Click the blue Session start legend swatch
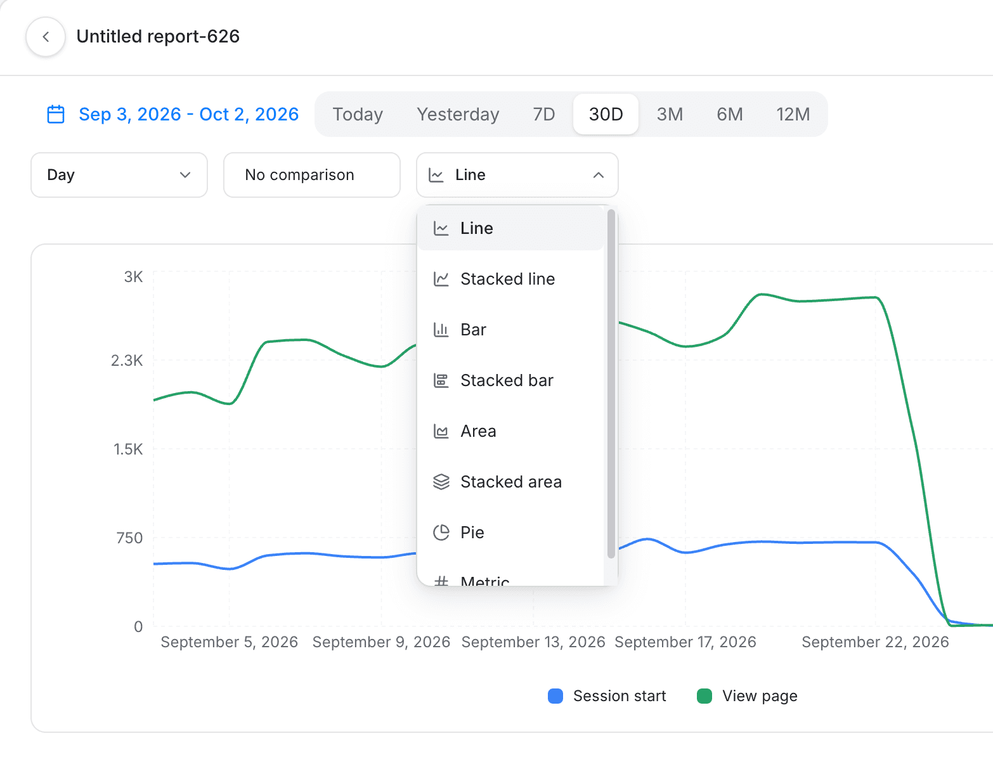 click(x=555, y=696)
